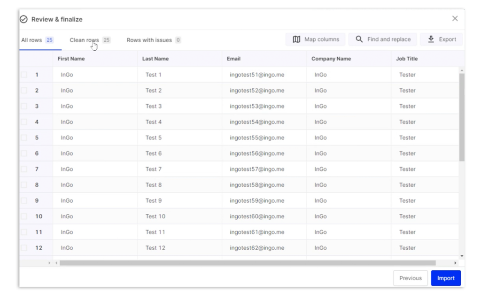481x298 pixels.
Task: Select the ingotest59@ingo.me cell
Action: coord(264,200)
